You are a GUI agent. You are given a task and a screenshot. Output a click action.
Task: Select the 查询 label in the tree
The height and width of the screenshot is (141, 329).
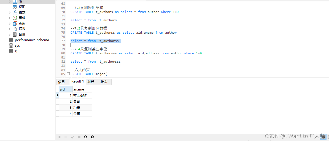22,23
